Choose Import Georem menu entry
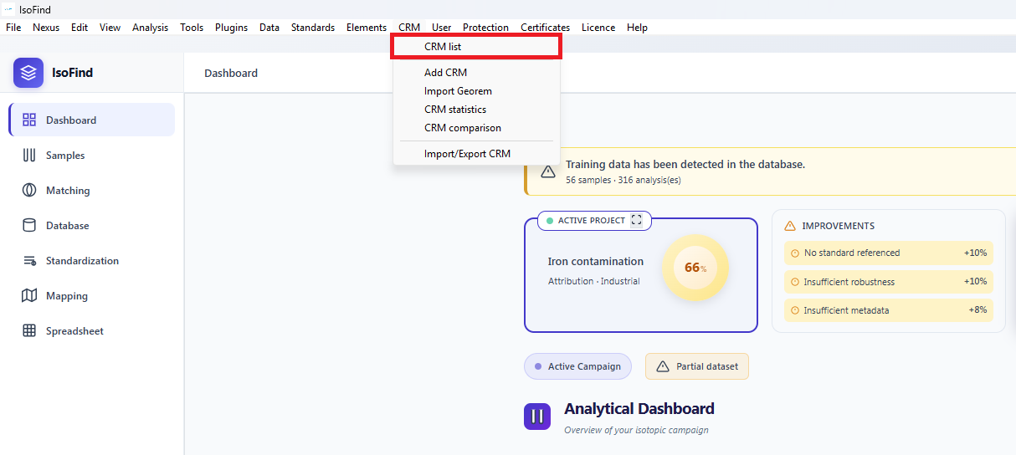 (458, 91)
